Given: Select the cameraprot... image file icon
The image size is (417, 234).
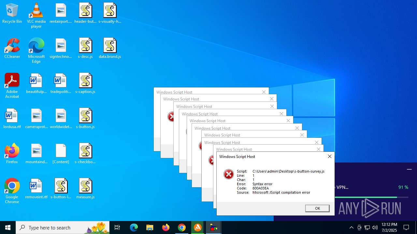Looking at the screenshot, I should point(36,119).
